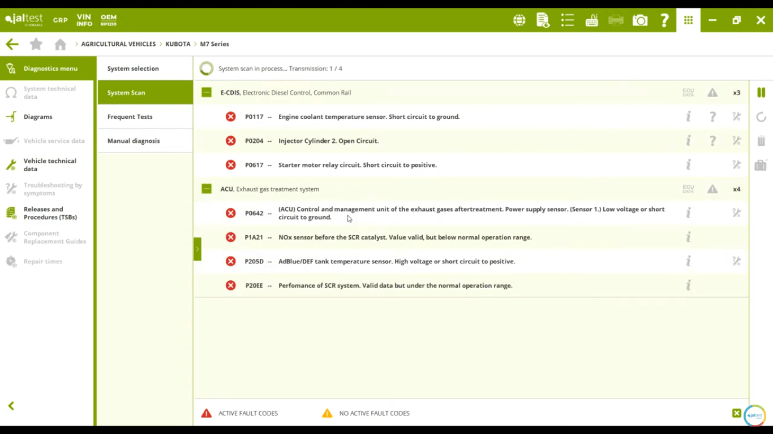The height and width of the screenshot is (434, 773).
Task: Open Diagrams in sidebar
Action: (x=47, y=116)
